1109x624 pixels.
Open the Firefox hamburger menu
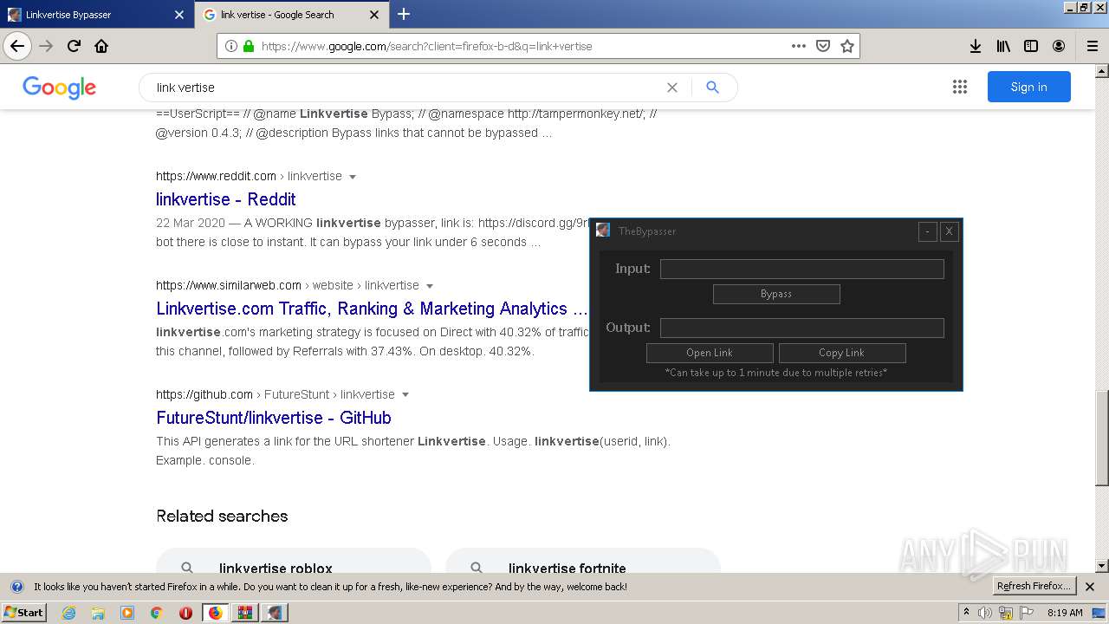click(x=1092, y=46)
